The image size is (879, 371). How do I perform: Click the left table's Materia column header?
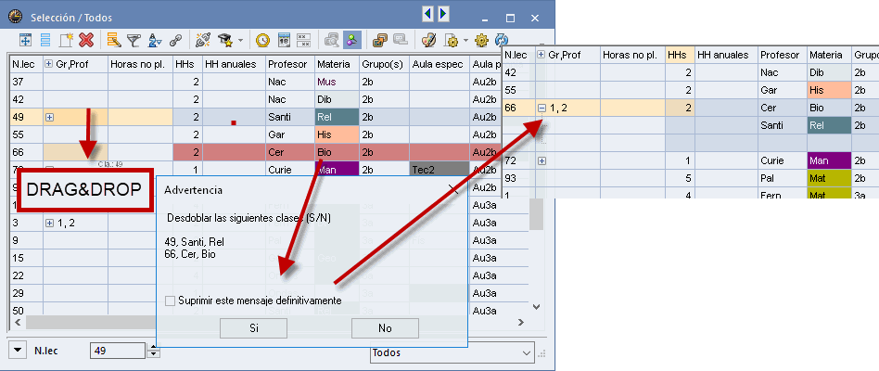pos(337,64)
